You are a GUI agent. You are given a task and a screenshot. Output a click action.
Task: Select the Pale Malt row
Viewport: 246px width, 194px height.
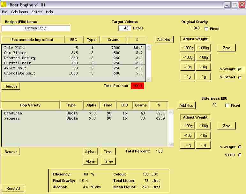click(x=73, y=48)
